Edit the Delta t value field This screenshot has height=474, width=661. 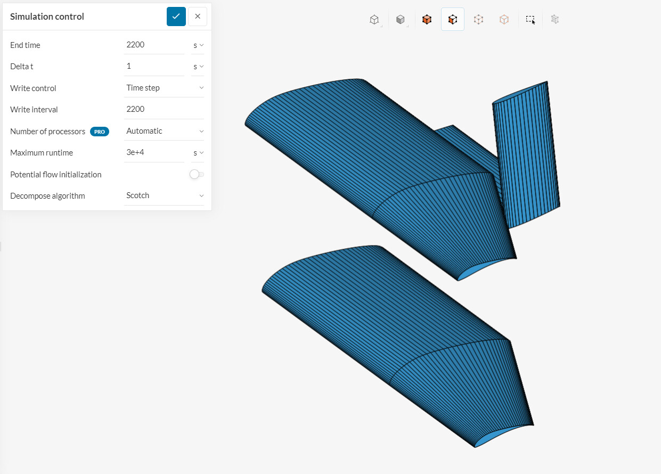[154, 66]
